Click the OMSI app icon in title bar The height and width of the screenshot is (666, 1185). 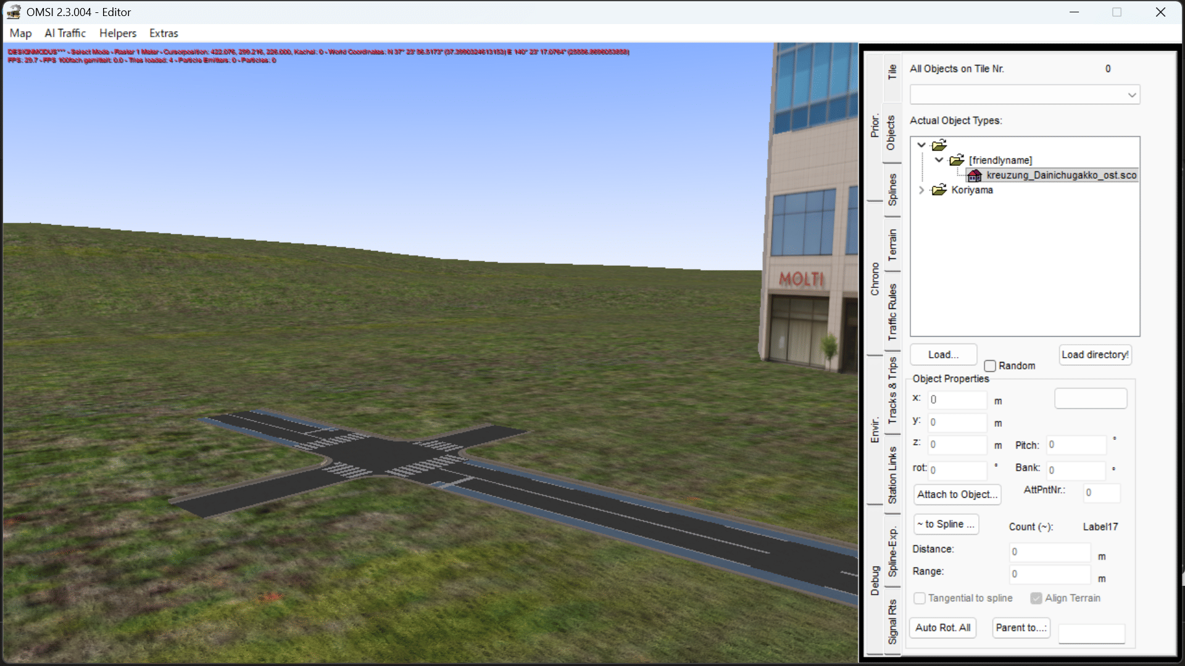click(x=14, y=12)
